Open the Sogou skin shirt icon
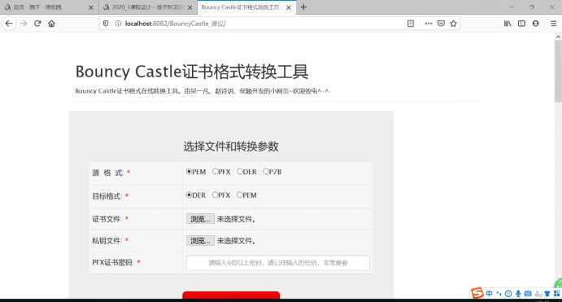 click(x=547, y=294)
